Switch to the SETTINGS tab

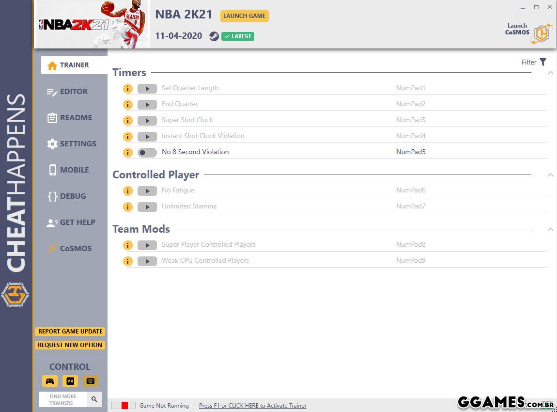pos(72,144)
